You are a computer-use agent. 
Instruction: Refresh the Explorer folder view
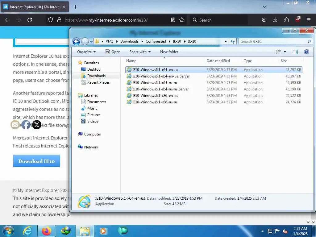point(233,41)
